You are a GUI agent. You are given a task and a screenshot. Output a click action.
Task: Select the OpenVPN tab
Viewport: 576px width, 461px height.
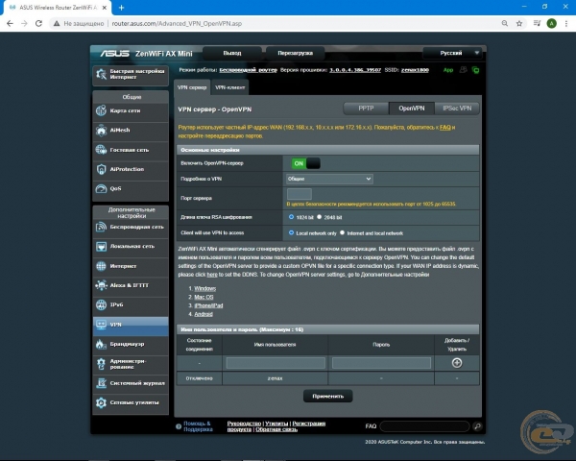[412, 109]
